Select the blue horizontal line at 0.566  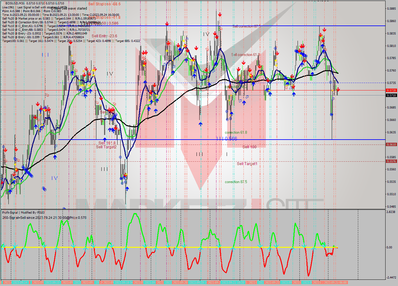pos(222,139)
